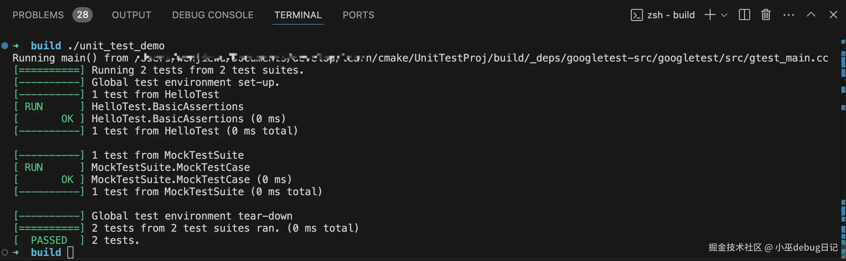
Task: Open the OUTPUT tab
Action: (x=131, y=15)
